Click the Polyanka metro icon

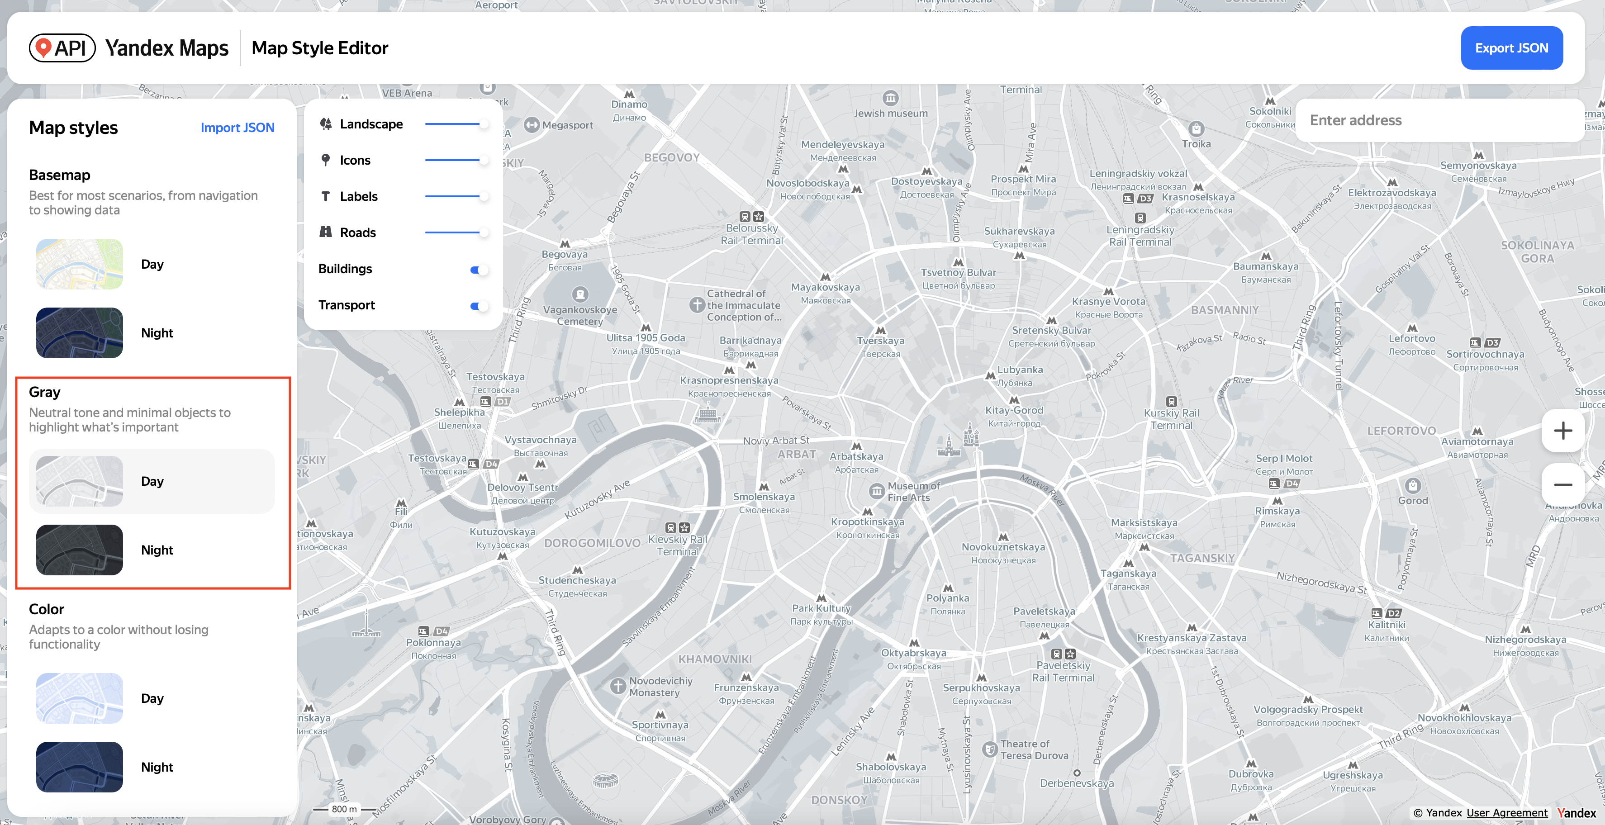[x=948, y=588]
